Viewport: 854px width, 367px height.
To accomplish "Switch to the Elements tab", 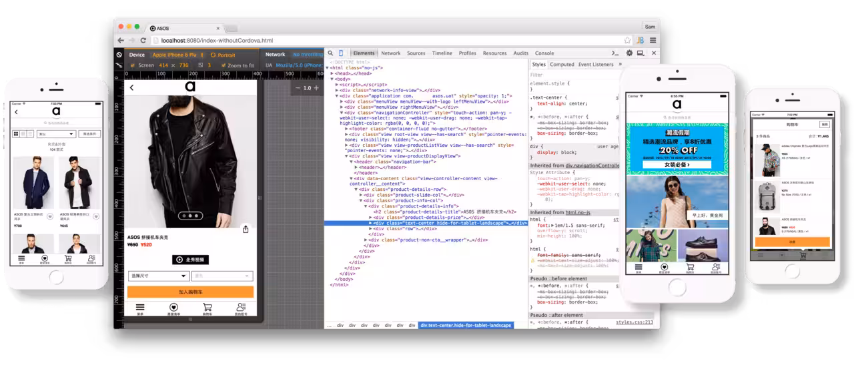I will click(364, 53).
